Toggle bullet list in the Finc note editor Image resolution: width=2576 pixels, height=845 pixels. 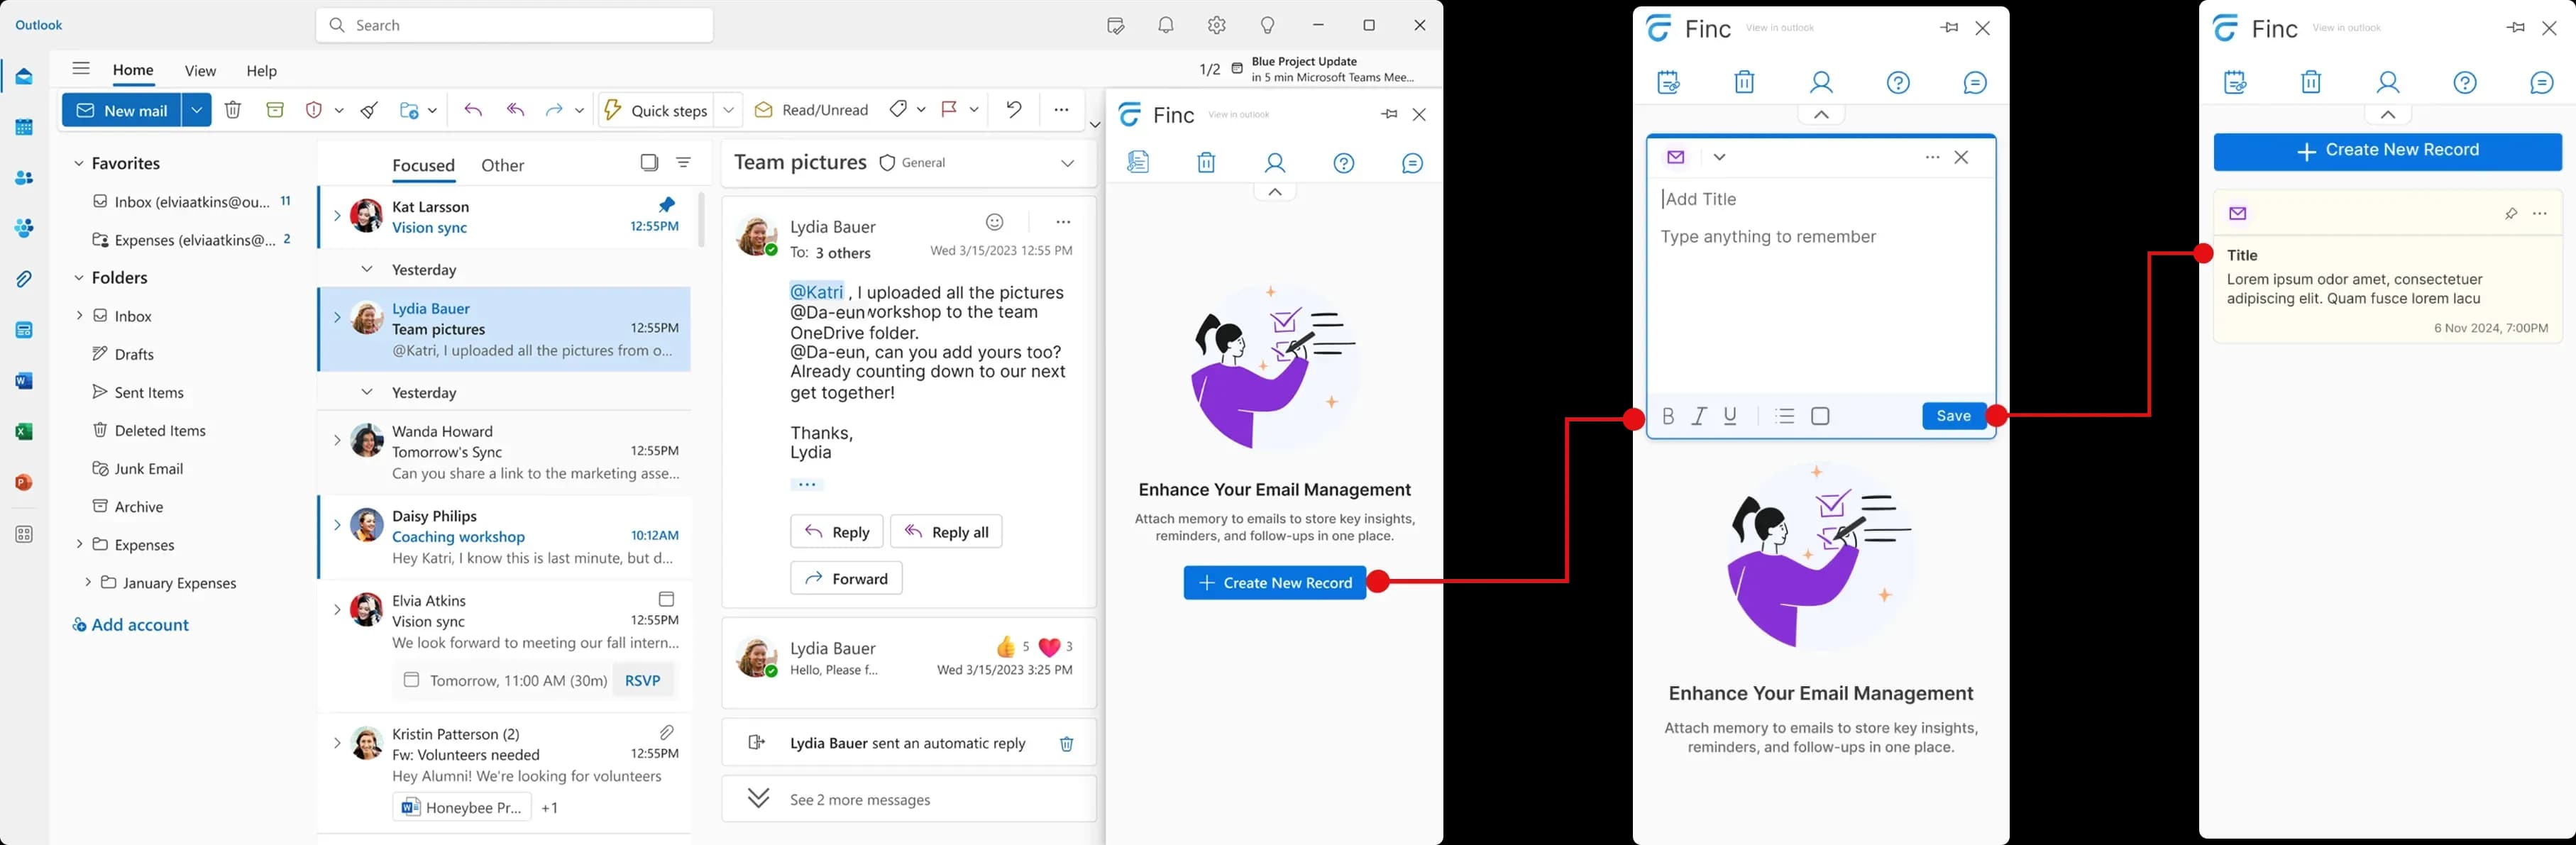click(x=1785, y=416)
